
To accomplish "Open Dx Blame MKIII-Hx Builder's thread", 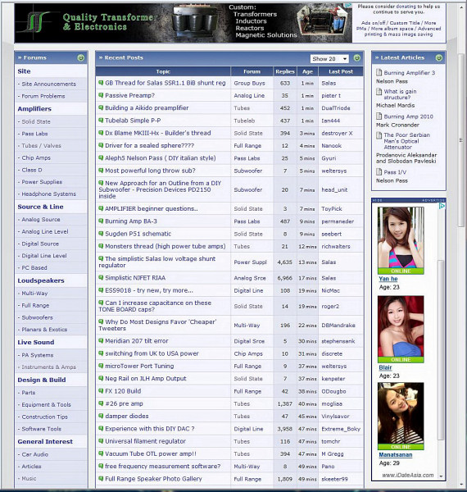I will pyautogui.click(x=157, y=133).
